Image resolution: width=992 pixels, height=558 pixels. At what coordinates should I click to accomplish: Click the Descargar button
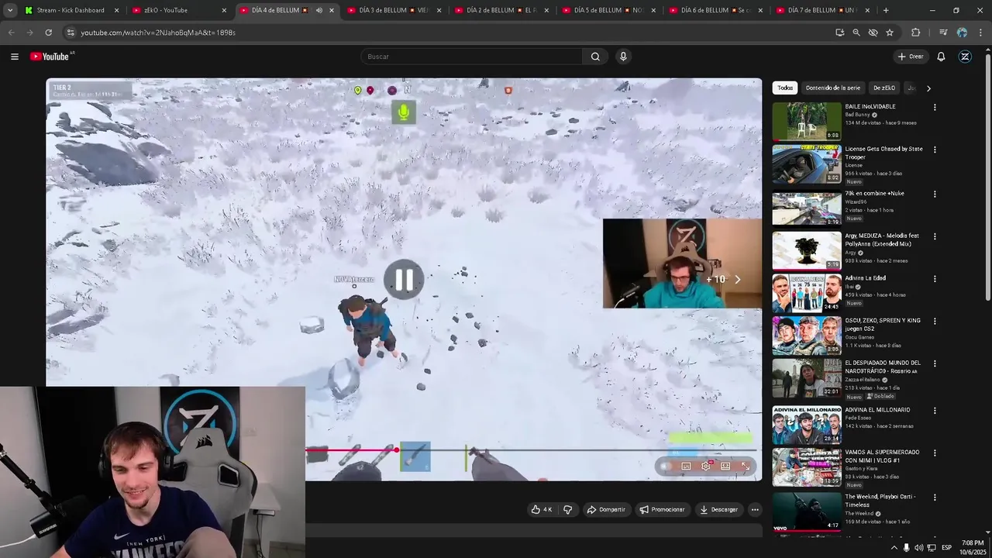tap(718, 509)
